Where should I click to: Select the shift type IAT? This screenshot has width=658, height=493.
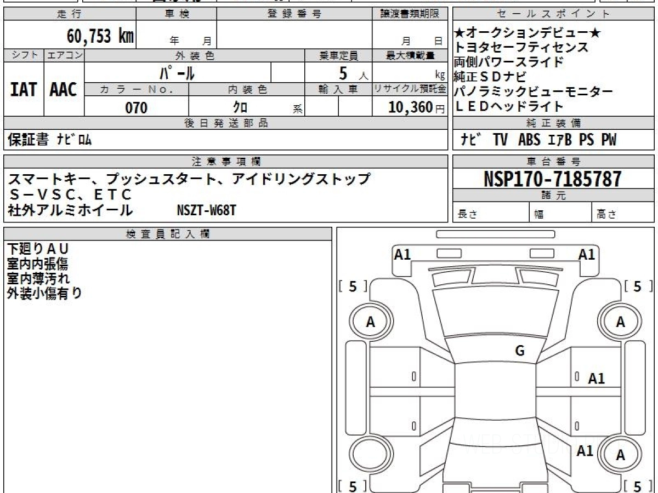(x=24, y=89)
